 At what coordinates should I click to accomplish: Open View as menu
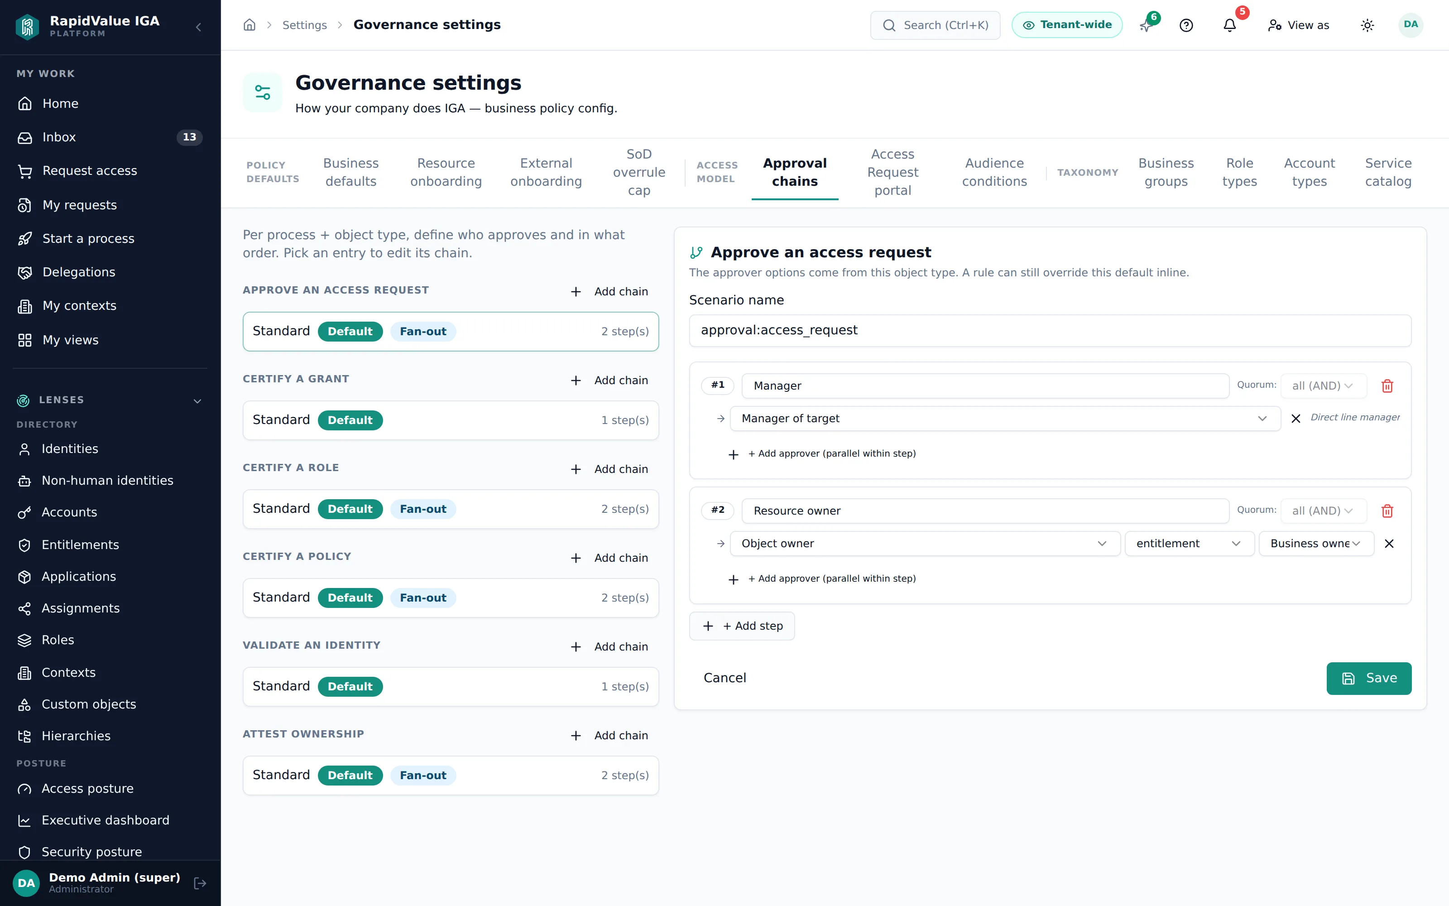point(1299,25)
